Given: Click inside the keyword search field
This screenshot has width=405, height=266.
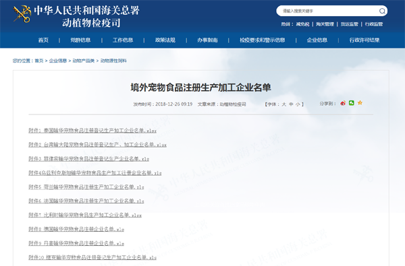Looking at the screenshot, I should pyautogui.click(x=328, y=11).
